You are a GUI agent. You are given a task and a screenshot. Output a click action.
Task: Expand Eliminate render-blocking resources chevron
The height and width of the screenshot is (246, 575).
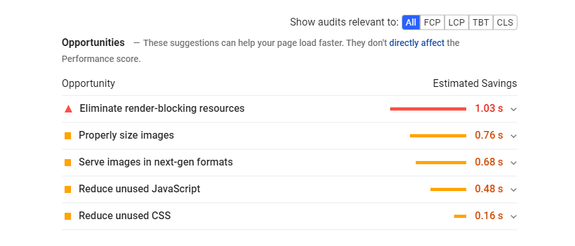click(514, 109)
